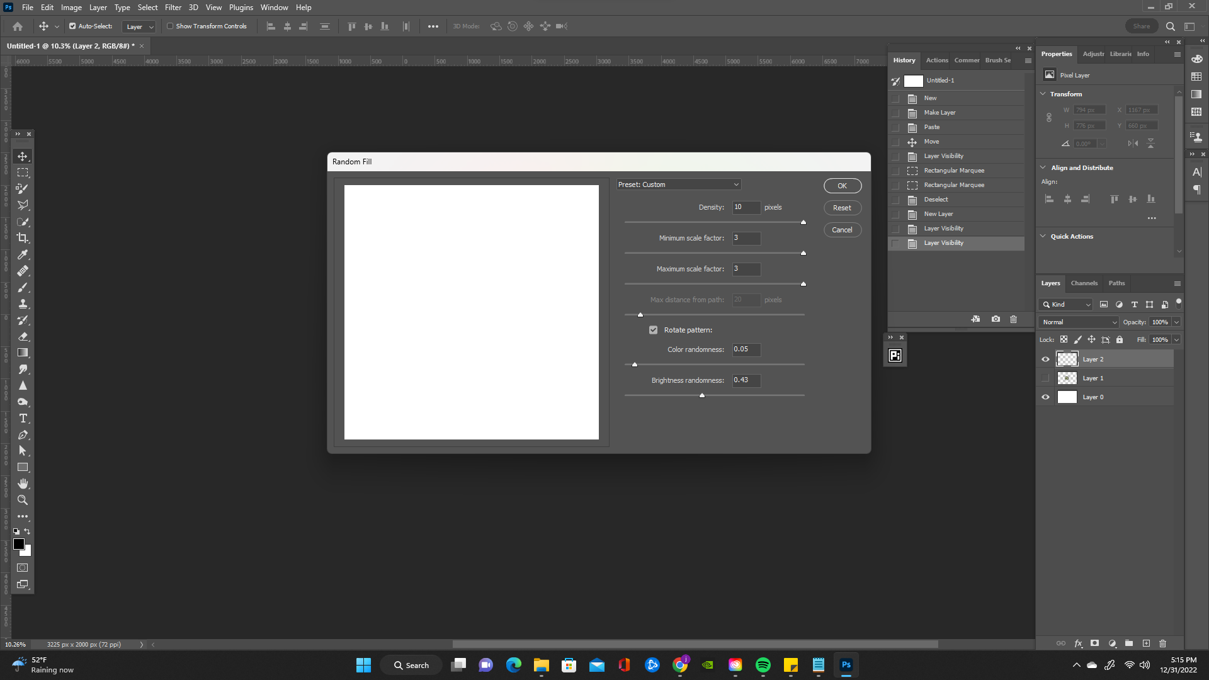This screenshot has height=680, width=1209.
Task: Uncheck the Rotate pattern checkbox
Action: click(653, 329)
